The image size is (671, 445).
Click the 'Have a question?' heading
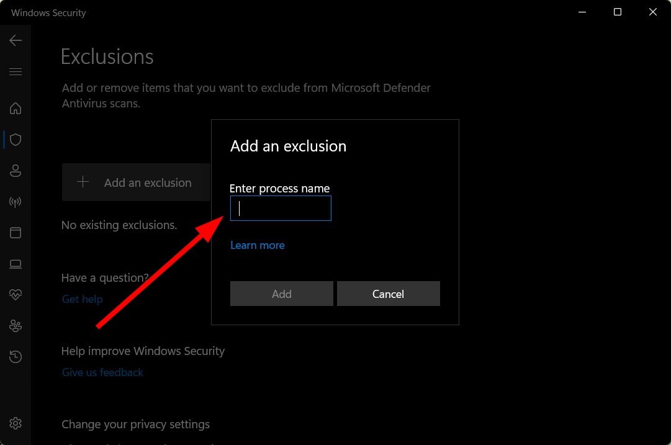[105, 277]
